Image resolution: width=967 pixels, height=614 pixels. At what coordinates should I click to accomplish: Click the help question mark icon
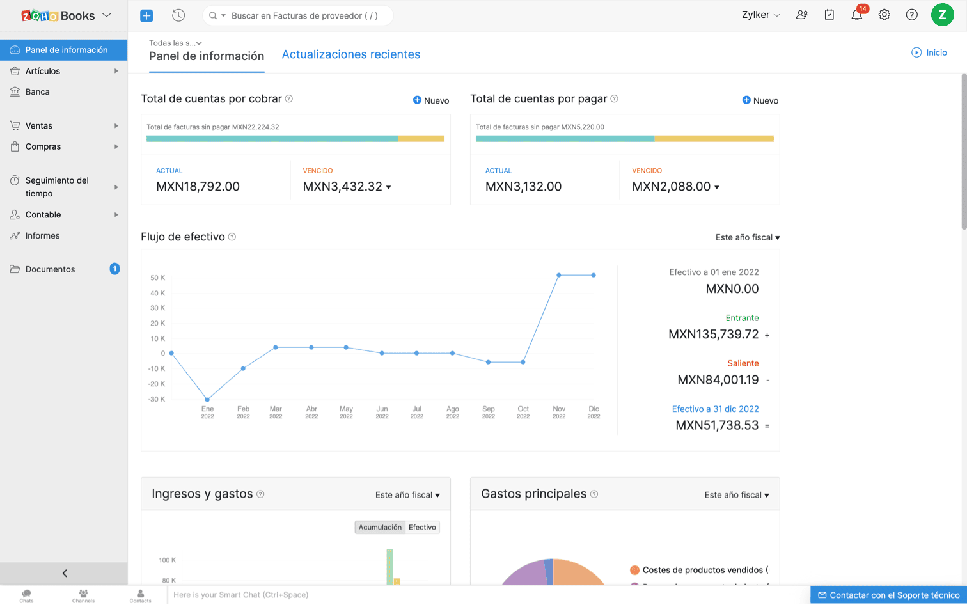[911, 15]
